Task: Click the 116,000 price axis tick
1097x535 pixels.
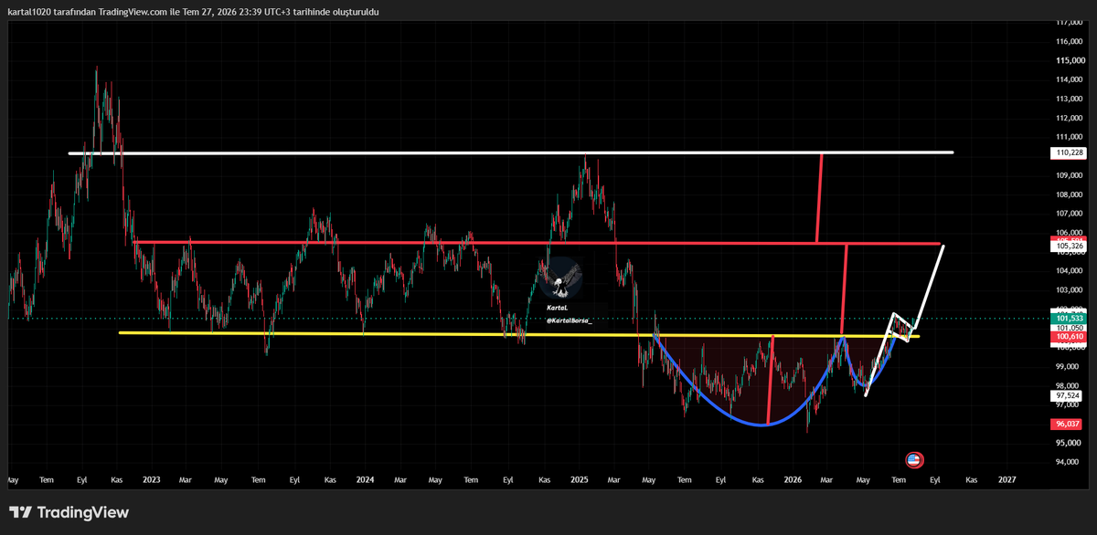Action: pyautogui.click(x=1069, y=42)
